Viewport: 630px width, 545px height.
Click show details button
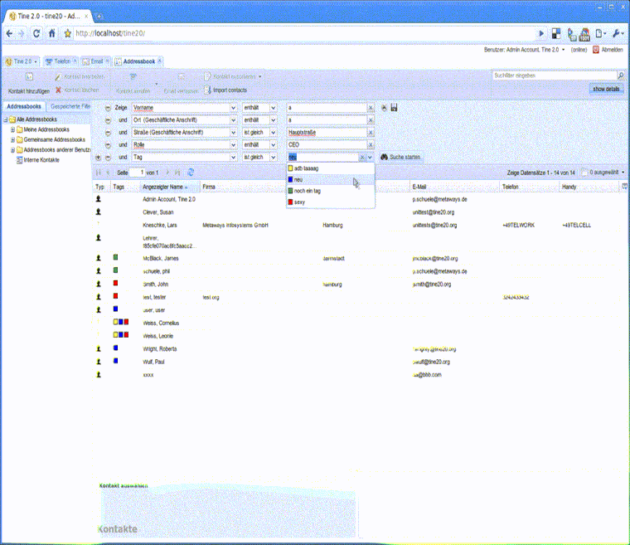(x=606, y=90)
